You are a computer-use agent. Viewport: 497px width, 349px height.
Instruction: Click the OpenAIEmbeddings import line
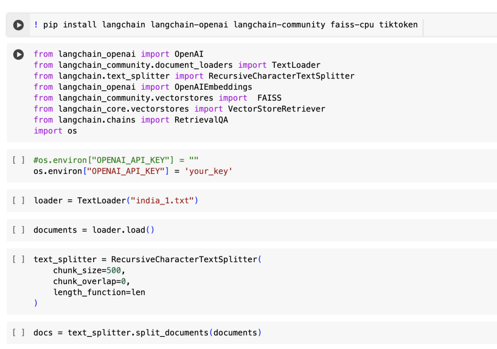coord(143,87)
